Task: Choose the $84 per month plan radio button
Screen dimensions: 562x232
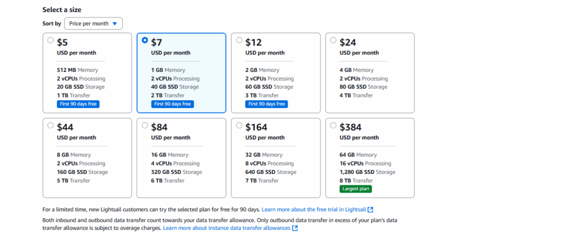Action: [145, 125]
